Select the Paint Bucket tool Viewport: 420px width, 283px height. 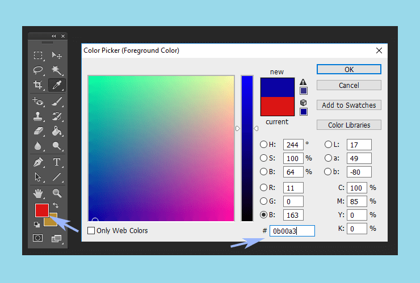(x=57, y=131)
